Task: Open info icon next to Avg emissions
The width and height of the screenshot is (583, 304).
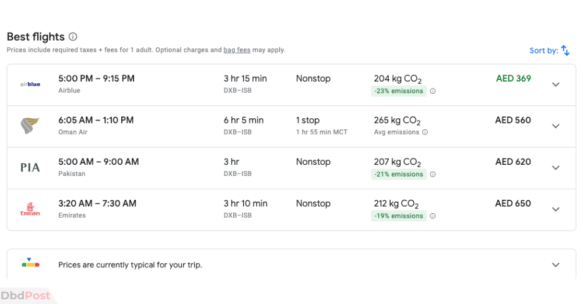Action: pos(425,132)
